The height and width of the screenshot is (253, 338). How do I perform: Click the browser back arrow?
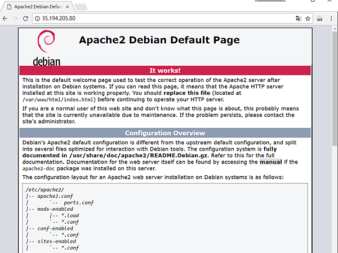click(x=5, y=19)
